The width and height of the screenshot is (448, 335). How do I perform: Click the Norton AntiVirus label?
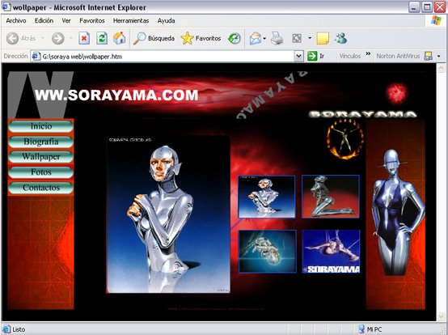point(398,56)
